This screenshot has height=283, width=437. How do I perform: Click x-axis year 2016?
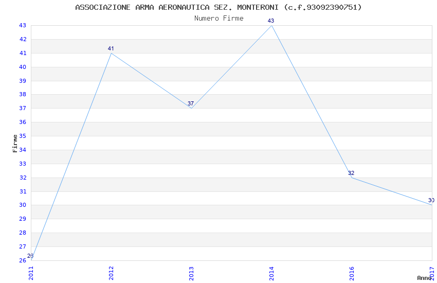coord(352,273)
